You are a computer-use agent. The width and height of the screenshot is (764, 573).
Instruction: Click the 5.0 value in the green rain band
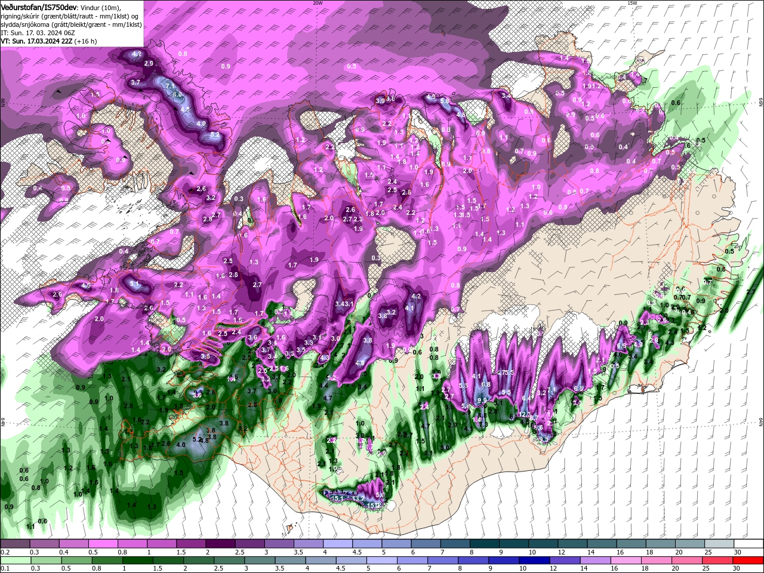click(445, 448)
